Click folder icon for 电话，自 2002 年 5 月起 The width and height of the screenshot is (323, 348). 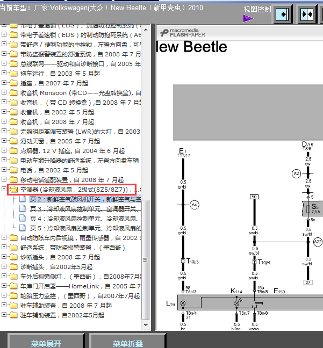pyautogui.click(x=13, y=170)
